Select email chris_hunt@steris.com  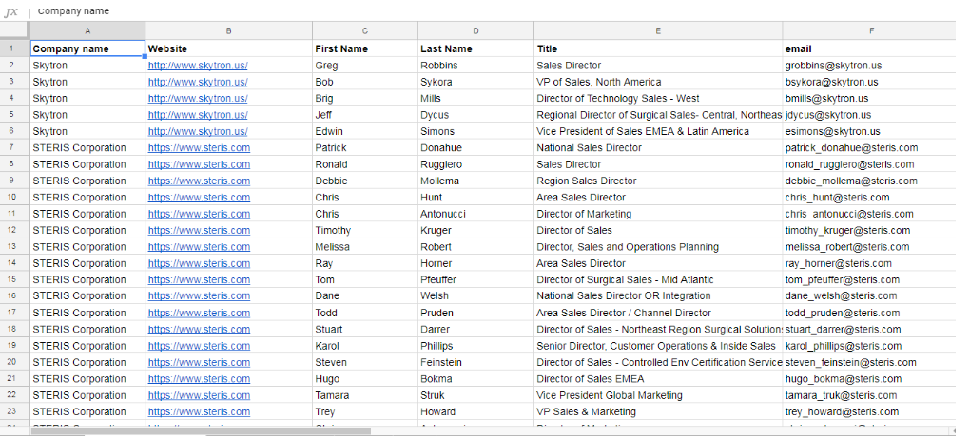click(x=870, y=197)
